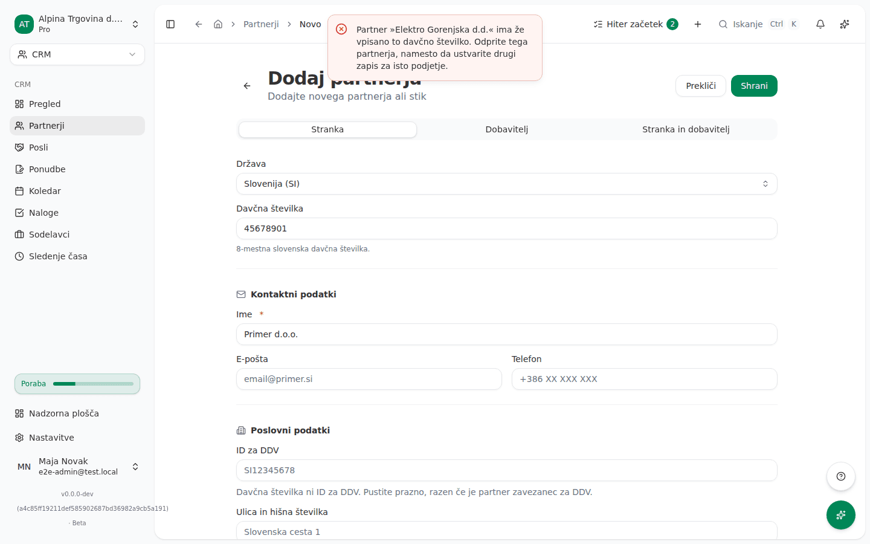The height and width of the screenshot is (544, 870).
Task: Click the E-pošta input field
Action: coord(369,379)
